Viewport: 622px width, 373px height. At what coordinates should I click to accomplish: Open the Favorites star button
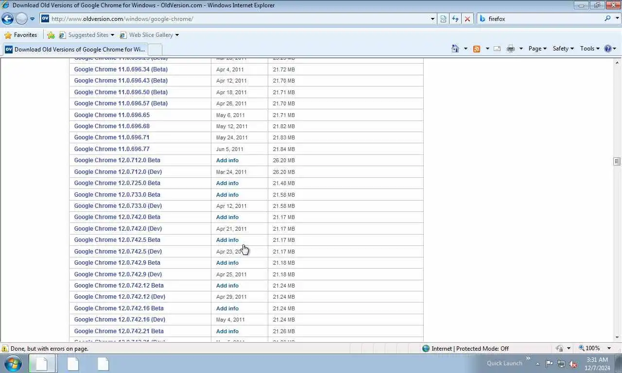[20, 35]
